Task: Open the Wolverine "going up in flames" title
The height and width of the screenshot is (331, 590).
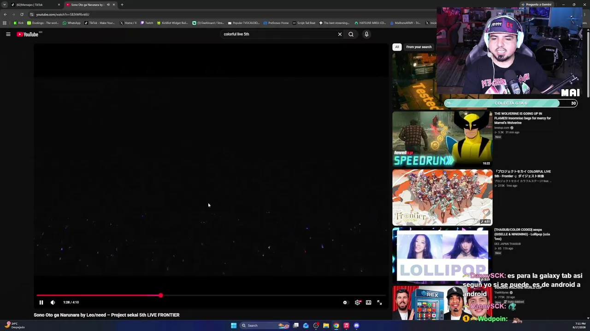Action: click(x=523, y=118)
